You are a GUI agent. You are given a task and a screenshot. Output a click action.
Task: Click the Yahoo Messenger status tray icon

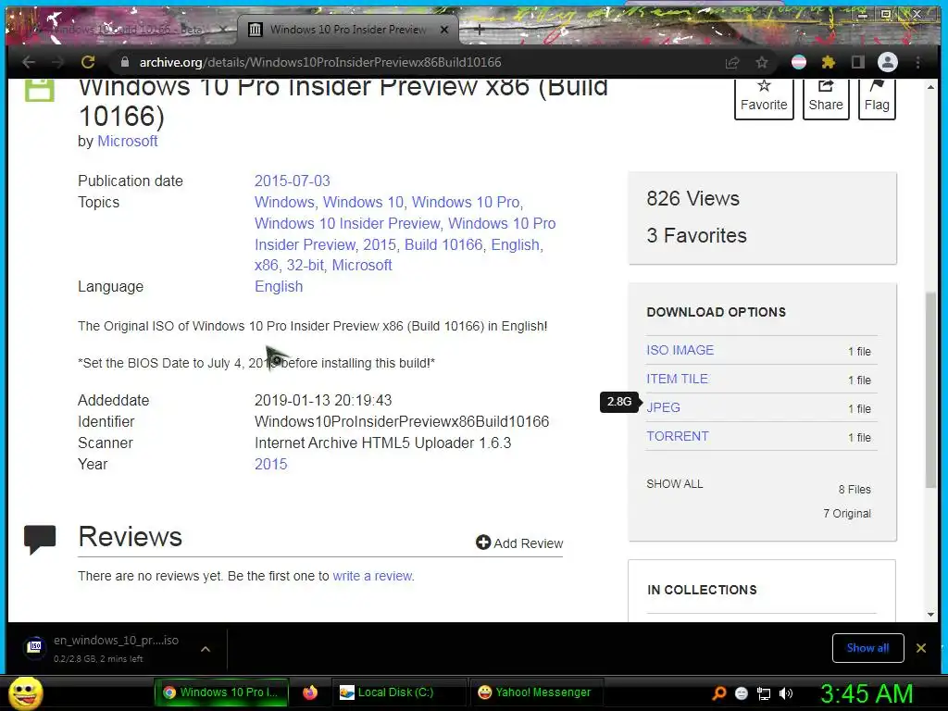coord(742,693)
